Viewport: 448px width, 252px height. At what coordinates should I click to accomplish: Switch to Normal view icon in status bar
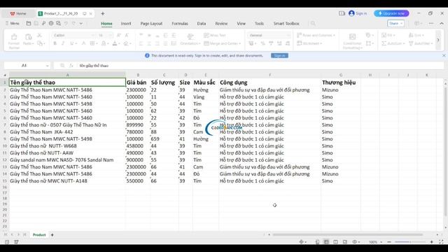(326, 241)
